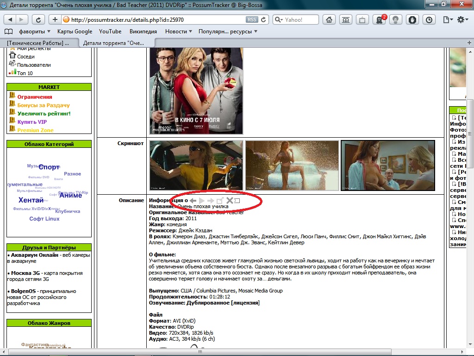Open the Пользователи sidebar link
Screen dimensions: 474x356
pos(34,65)
